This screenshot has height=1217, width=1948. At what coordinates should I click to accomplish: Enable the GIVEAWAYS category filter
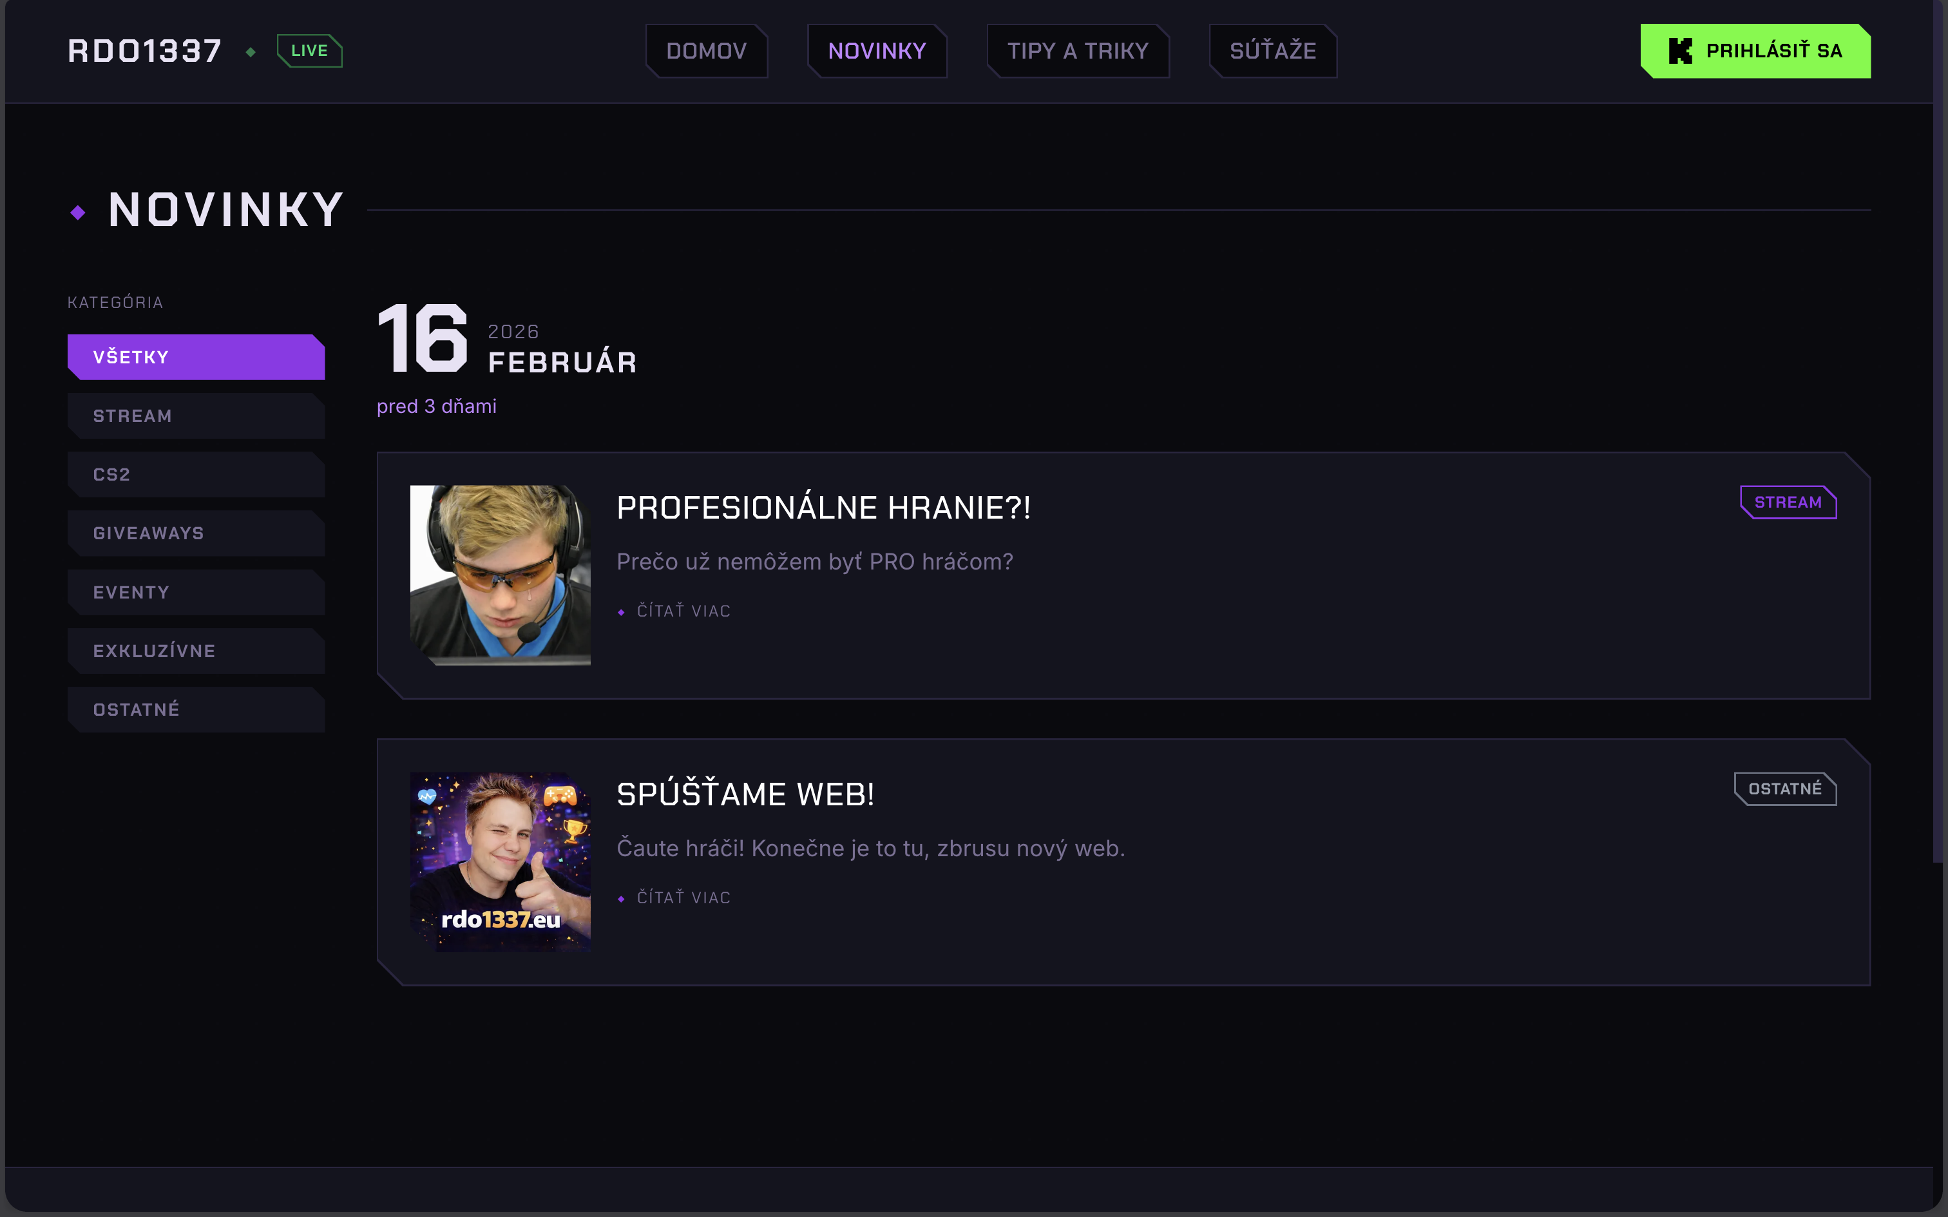pos(196,533)
